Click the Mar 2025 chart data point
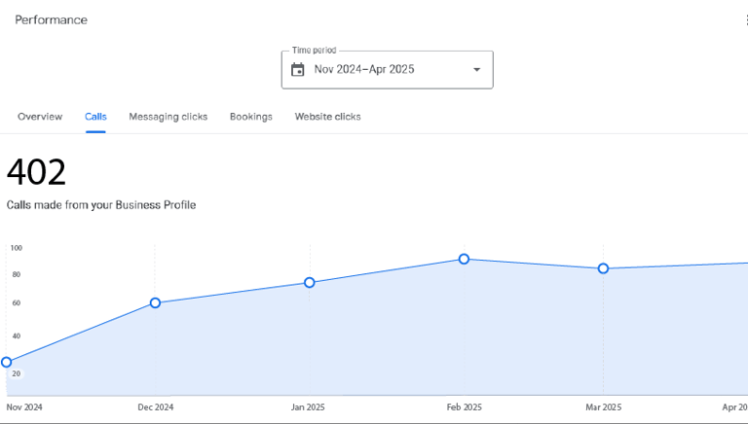 [x=603, y=268]
